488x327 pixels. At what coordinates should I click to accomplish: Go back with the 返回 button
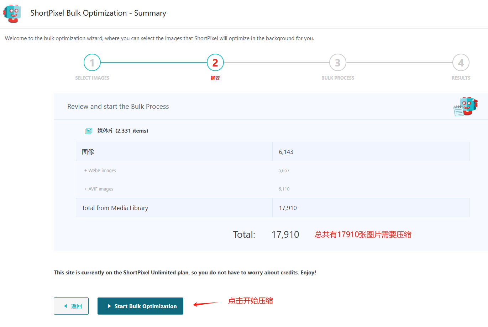click(71, 306)
